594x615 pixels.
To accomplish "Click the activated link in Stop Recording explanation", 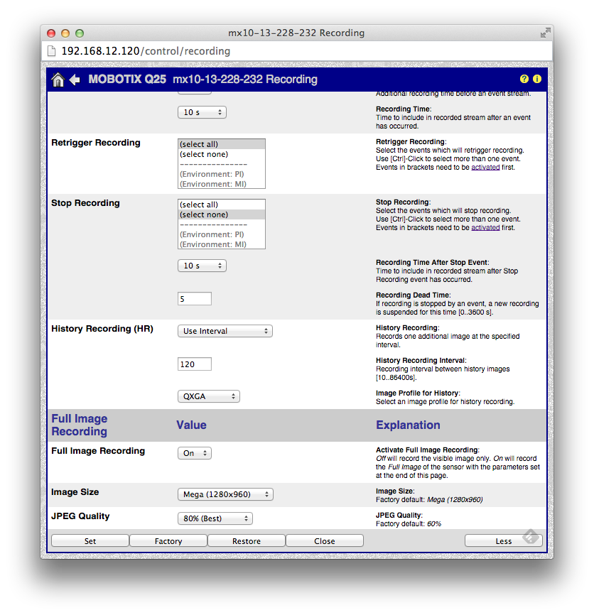I will 485,228.
